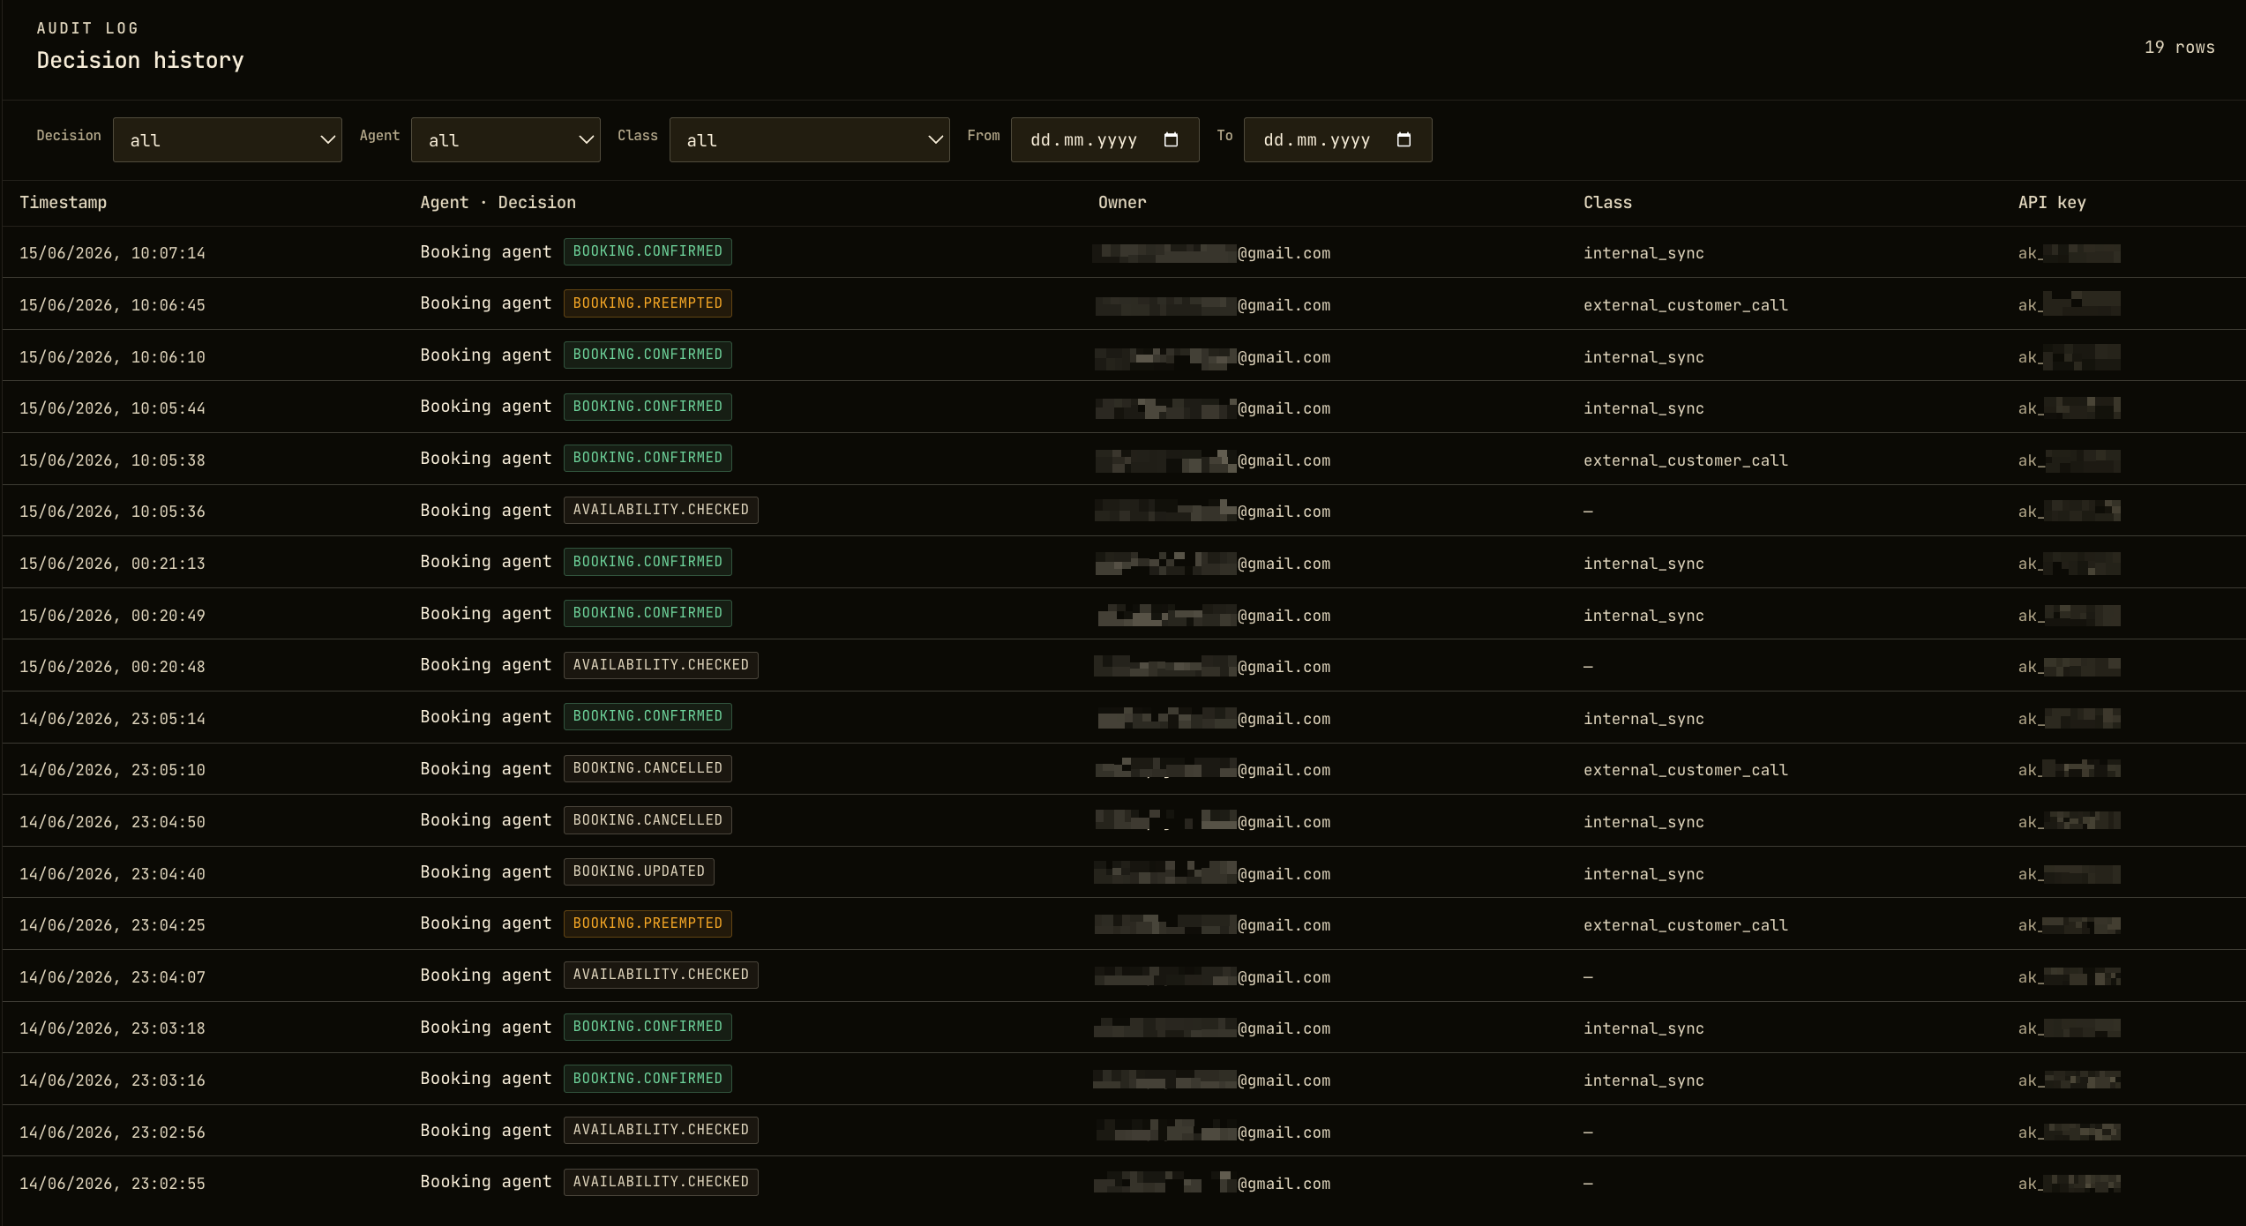Click timestamp 14/06/2026, 23:04:40
Image resolution: width=2246 pixels, height=1226 pixels.
coord(112,874)
